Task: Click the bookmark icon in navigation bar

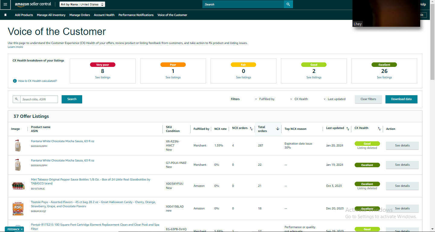Action: (x=5, y=15)
